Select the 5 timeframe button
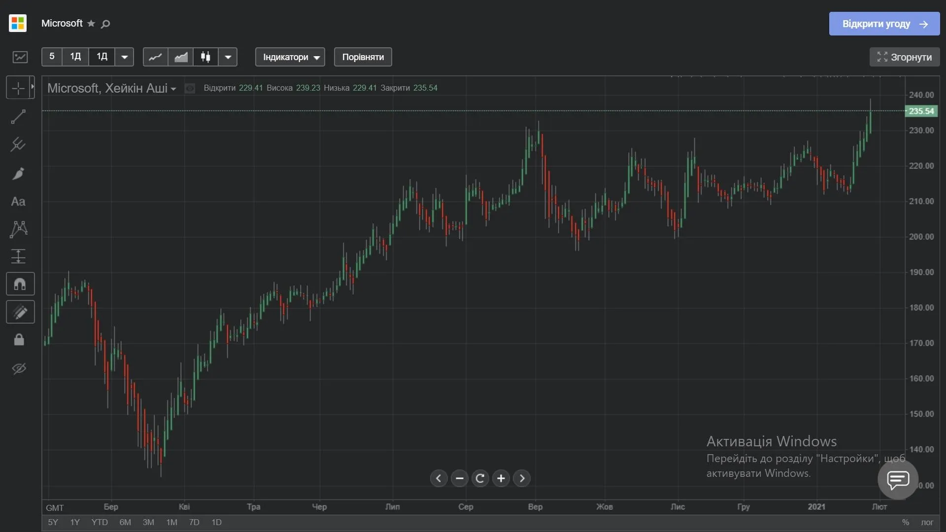The height and width of the screenshot is (532, 946). 52,57
